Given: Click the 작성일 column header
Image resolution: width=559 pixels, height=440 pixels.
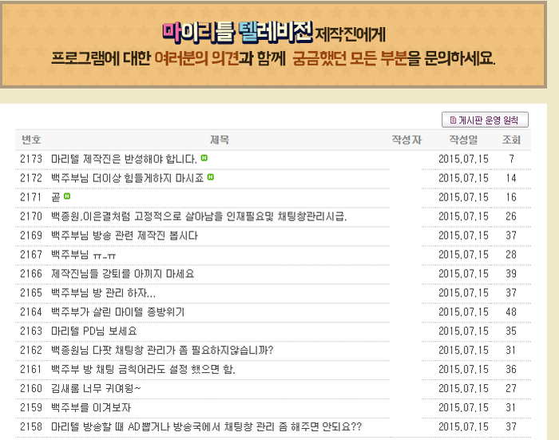Looking at the screenshot, I should click(463, 140).
